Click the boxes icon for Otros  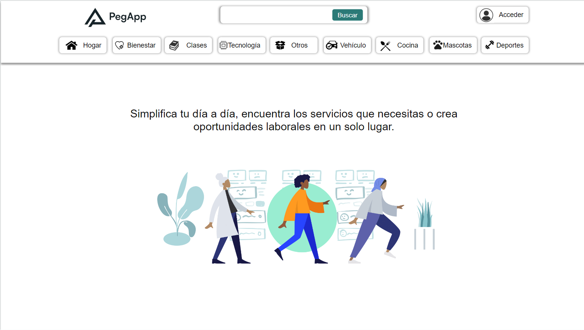pos(280,45)
